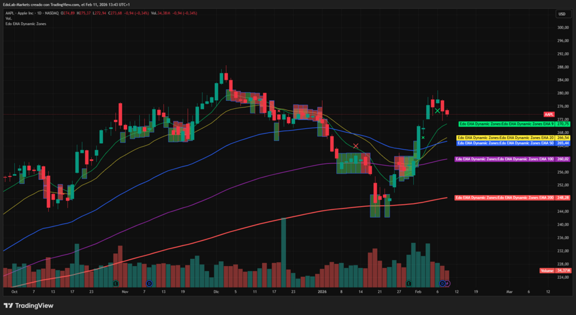
Task: Click the Mar label on time axis
Action: pos(509,292)
